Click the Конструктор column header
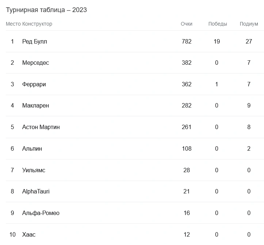The height and width of the screenshot is (245, 264). pyautogui.click(x=37, y=24)
